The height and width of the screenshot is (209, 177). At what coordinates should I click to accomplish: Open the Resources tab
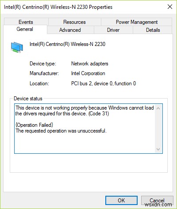tap(74, 22)
